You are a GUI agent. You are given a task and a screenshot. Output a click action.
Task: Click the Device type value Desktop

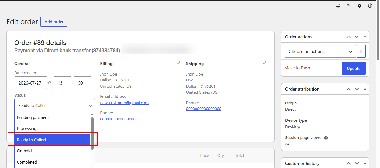point(293,127)
